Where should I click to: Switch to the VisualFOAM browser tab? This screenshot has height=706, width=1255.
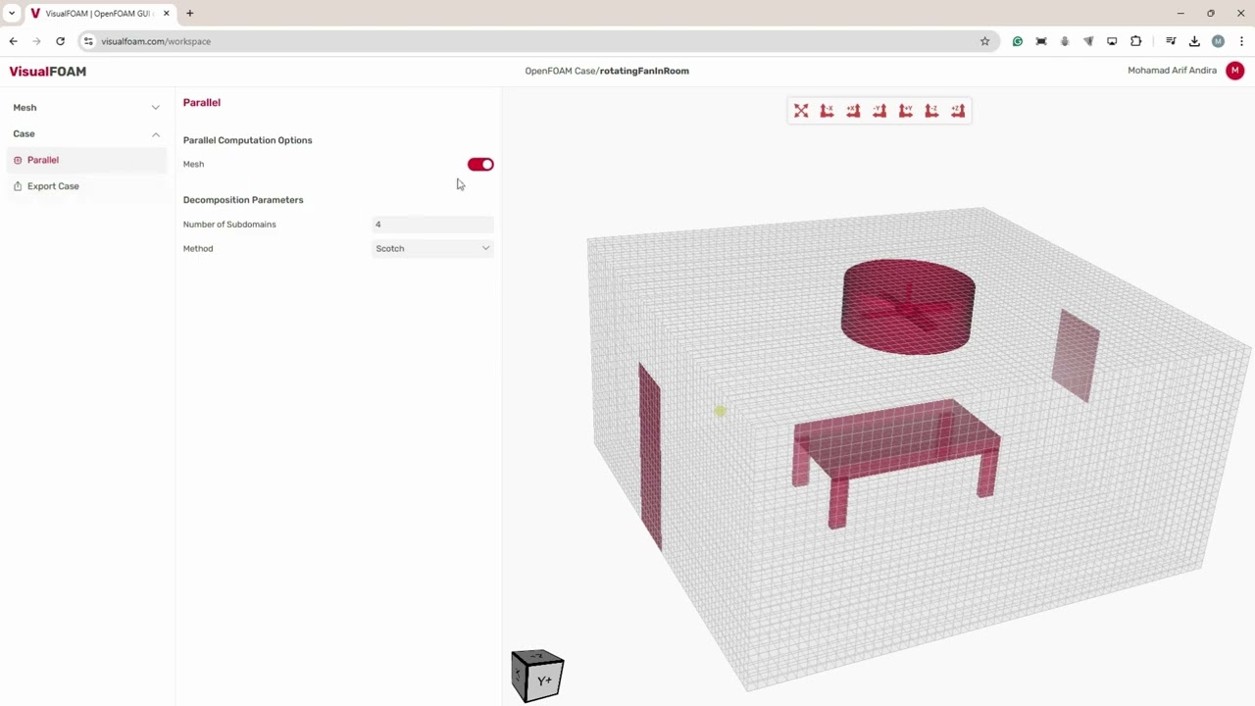point(96,14)
